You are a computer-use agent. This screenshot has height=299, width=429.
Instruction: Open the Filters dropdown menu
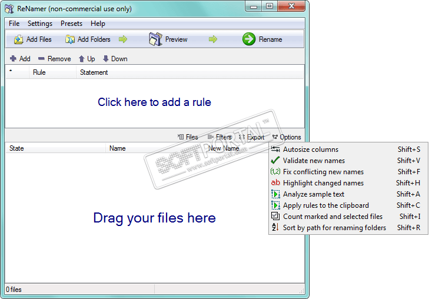coord(220,137)
